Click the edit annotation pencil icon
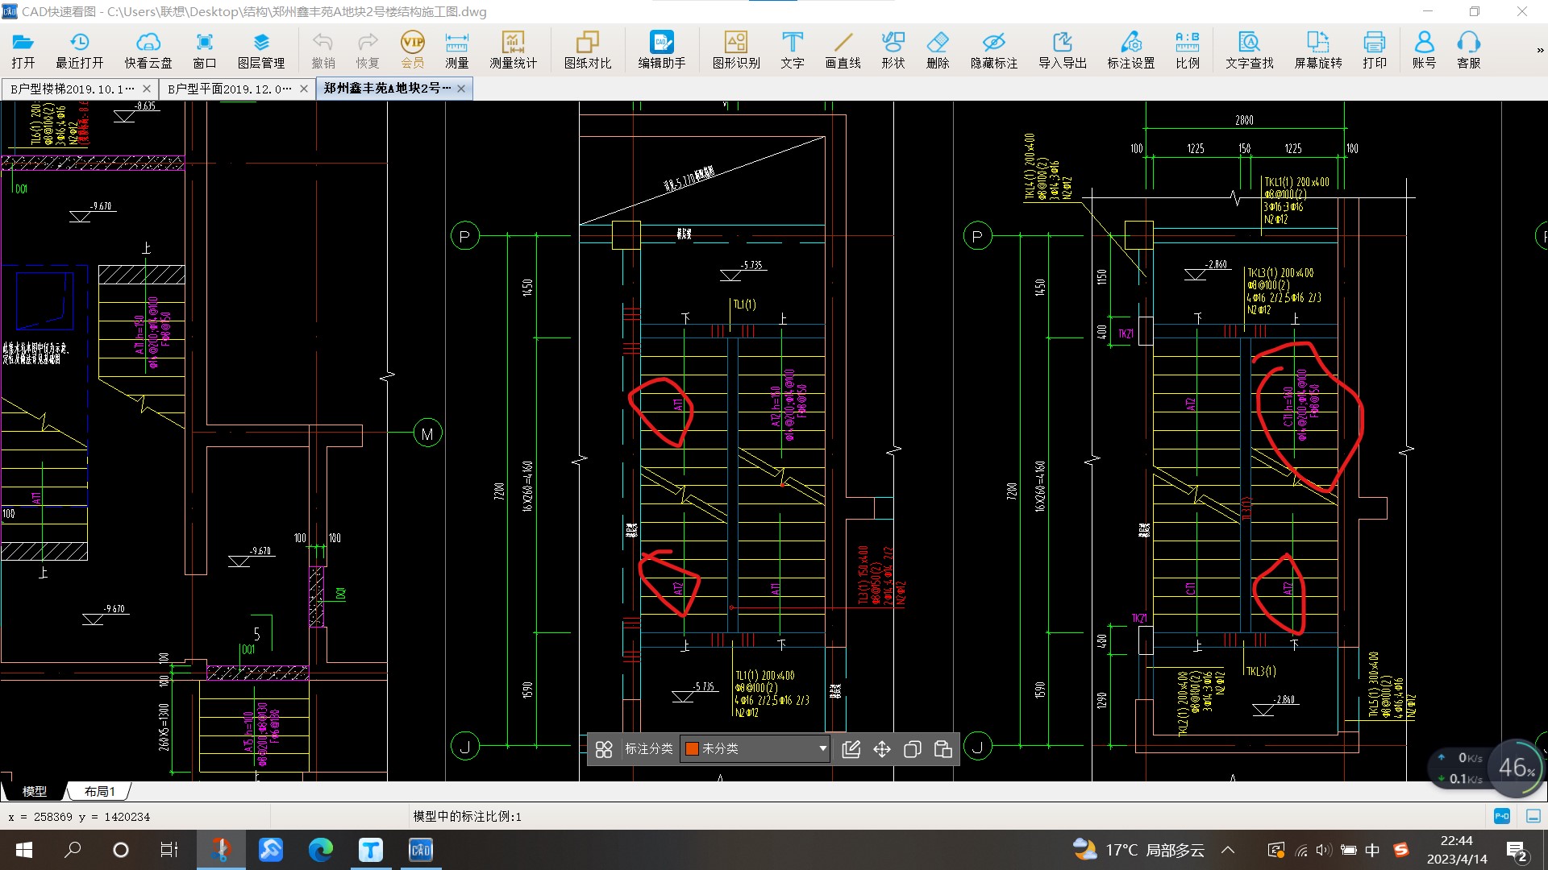 pyautogui.click(x=851, y=749)
